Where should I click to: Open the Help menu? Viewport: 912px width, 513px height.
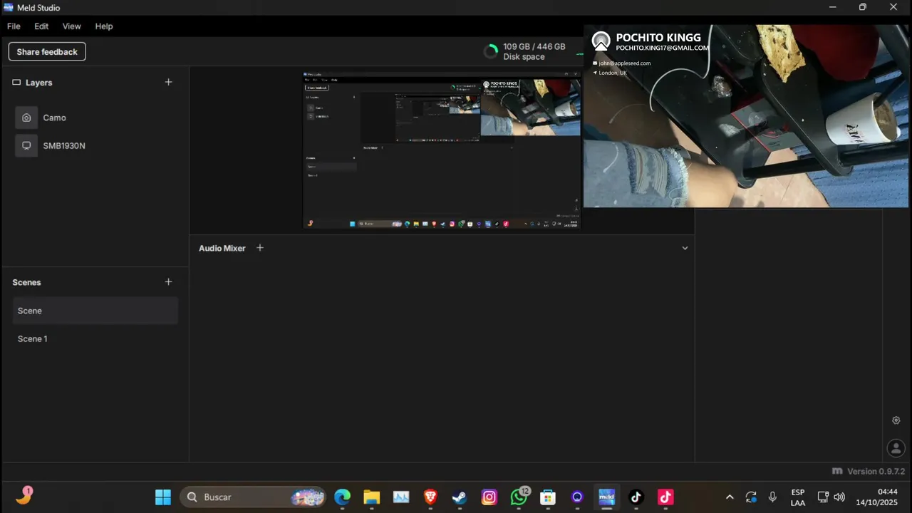pos(104,26)
